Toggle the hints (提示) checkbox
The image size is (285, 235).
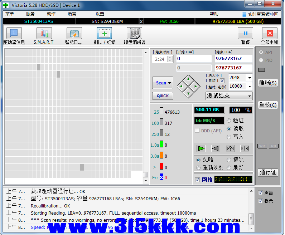click(x=260, y=201)
